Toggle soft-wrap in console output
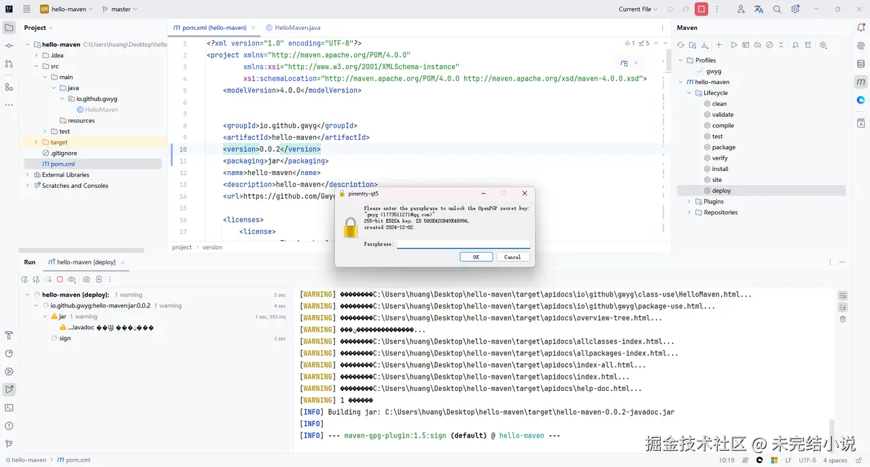This screenshot has width=870, height=467. click(x=843, y=295)
